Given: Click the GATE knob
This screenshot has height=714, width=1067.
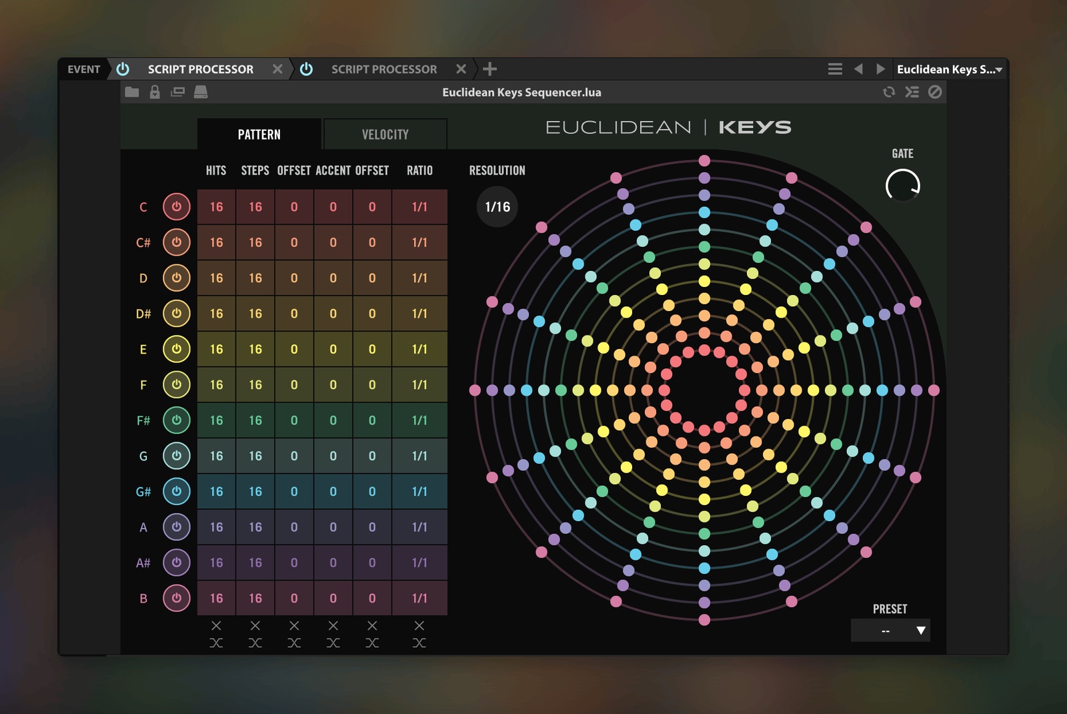Looking at the screenshot, I should point(903,186).
